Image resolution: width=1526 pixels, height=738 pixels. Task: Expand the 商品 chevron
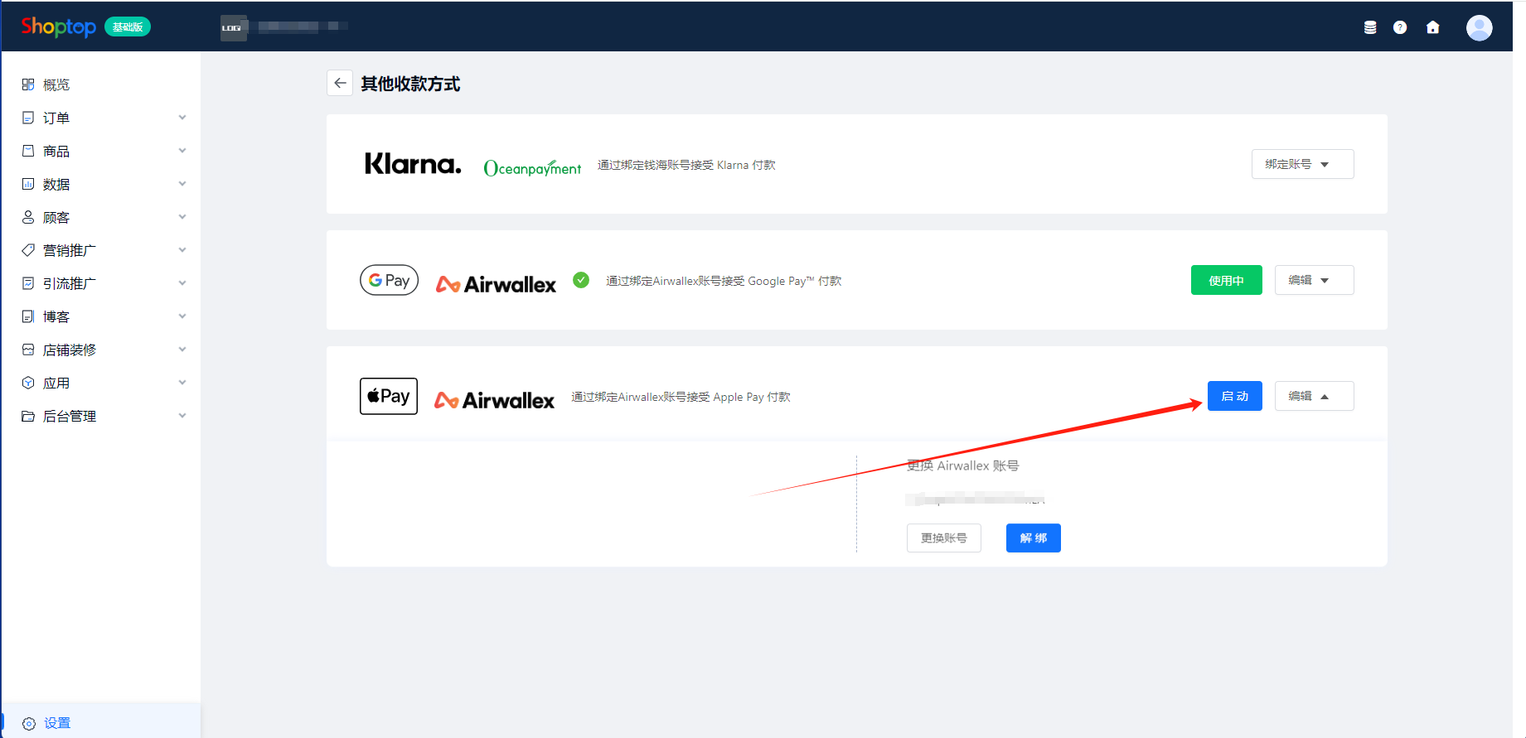pyautogui.click(x=182, y=151)
